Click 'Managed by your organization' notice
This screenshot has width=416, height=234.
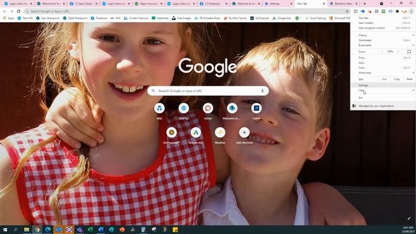click(x=383, y=106)
